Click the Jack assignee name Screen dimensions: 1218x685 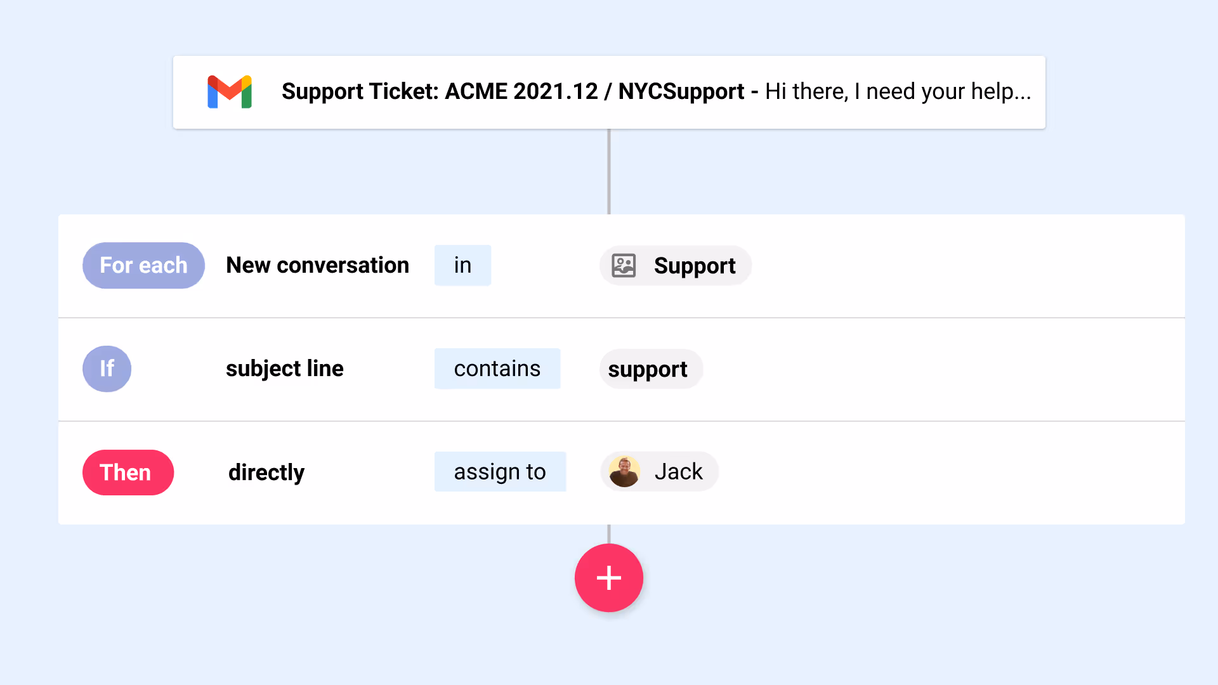(x=678, y=472)
